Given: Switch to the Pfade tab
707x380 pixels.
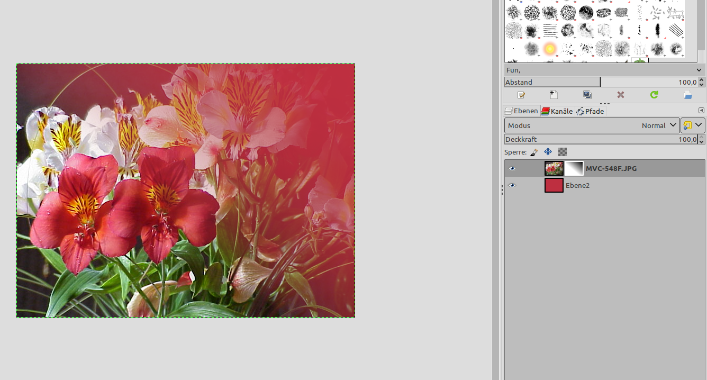Looking at the screenshot, I should pos(590,111).
